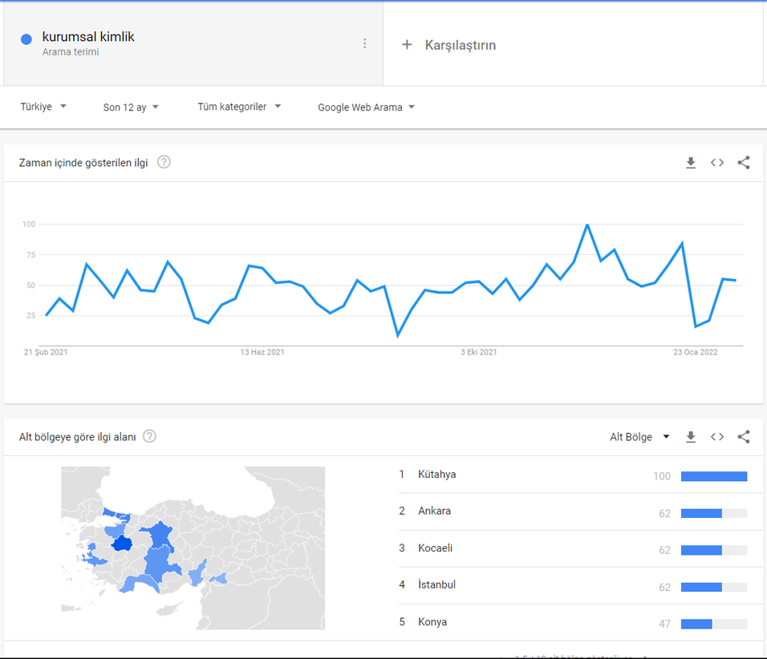767x659 pixels.
Task: Click the kurumsal kimlik search term
Action: coord(88,37)
